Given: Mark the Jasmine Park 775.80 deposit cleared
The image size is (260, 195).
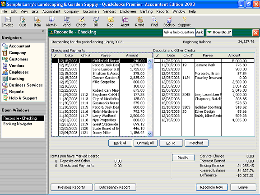Looking at the screenshot, I should (157, 65).
